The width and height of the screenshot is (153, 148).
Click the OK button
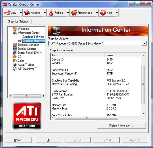(49, 140)
